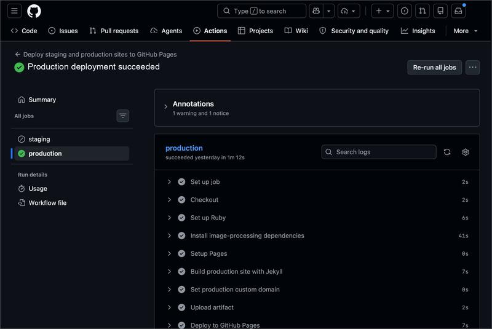The image size is (492, 329).
Task: Open the create new plus menu
Action: click(x=382, y=11)
